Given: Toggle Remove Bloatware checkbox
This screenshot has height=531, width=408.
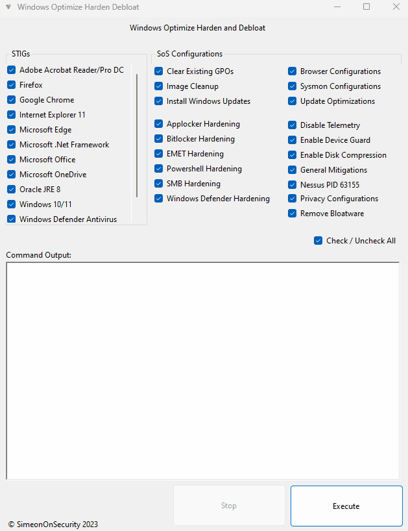Looking at the screenshot, I should 293,214.
